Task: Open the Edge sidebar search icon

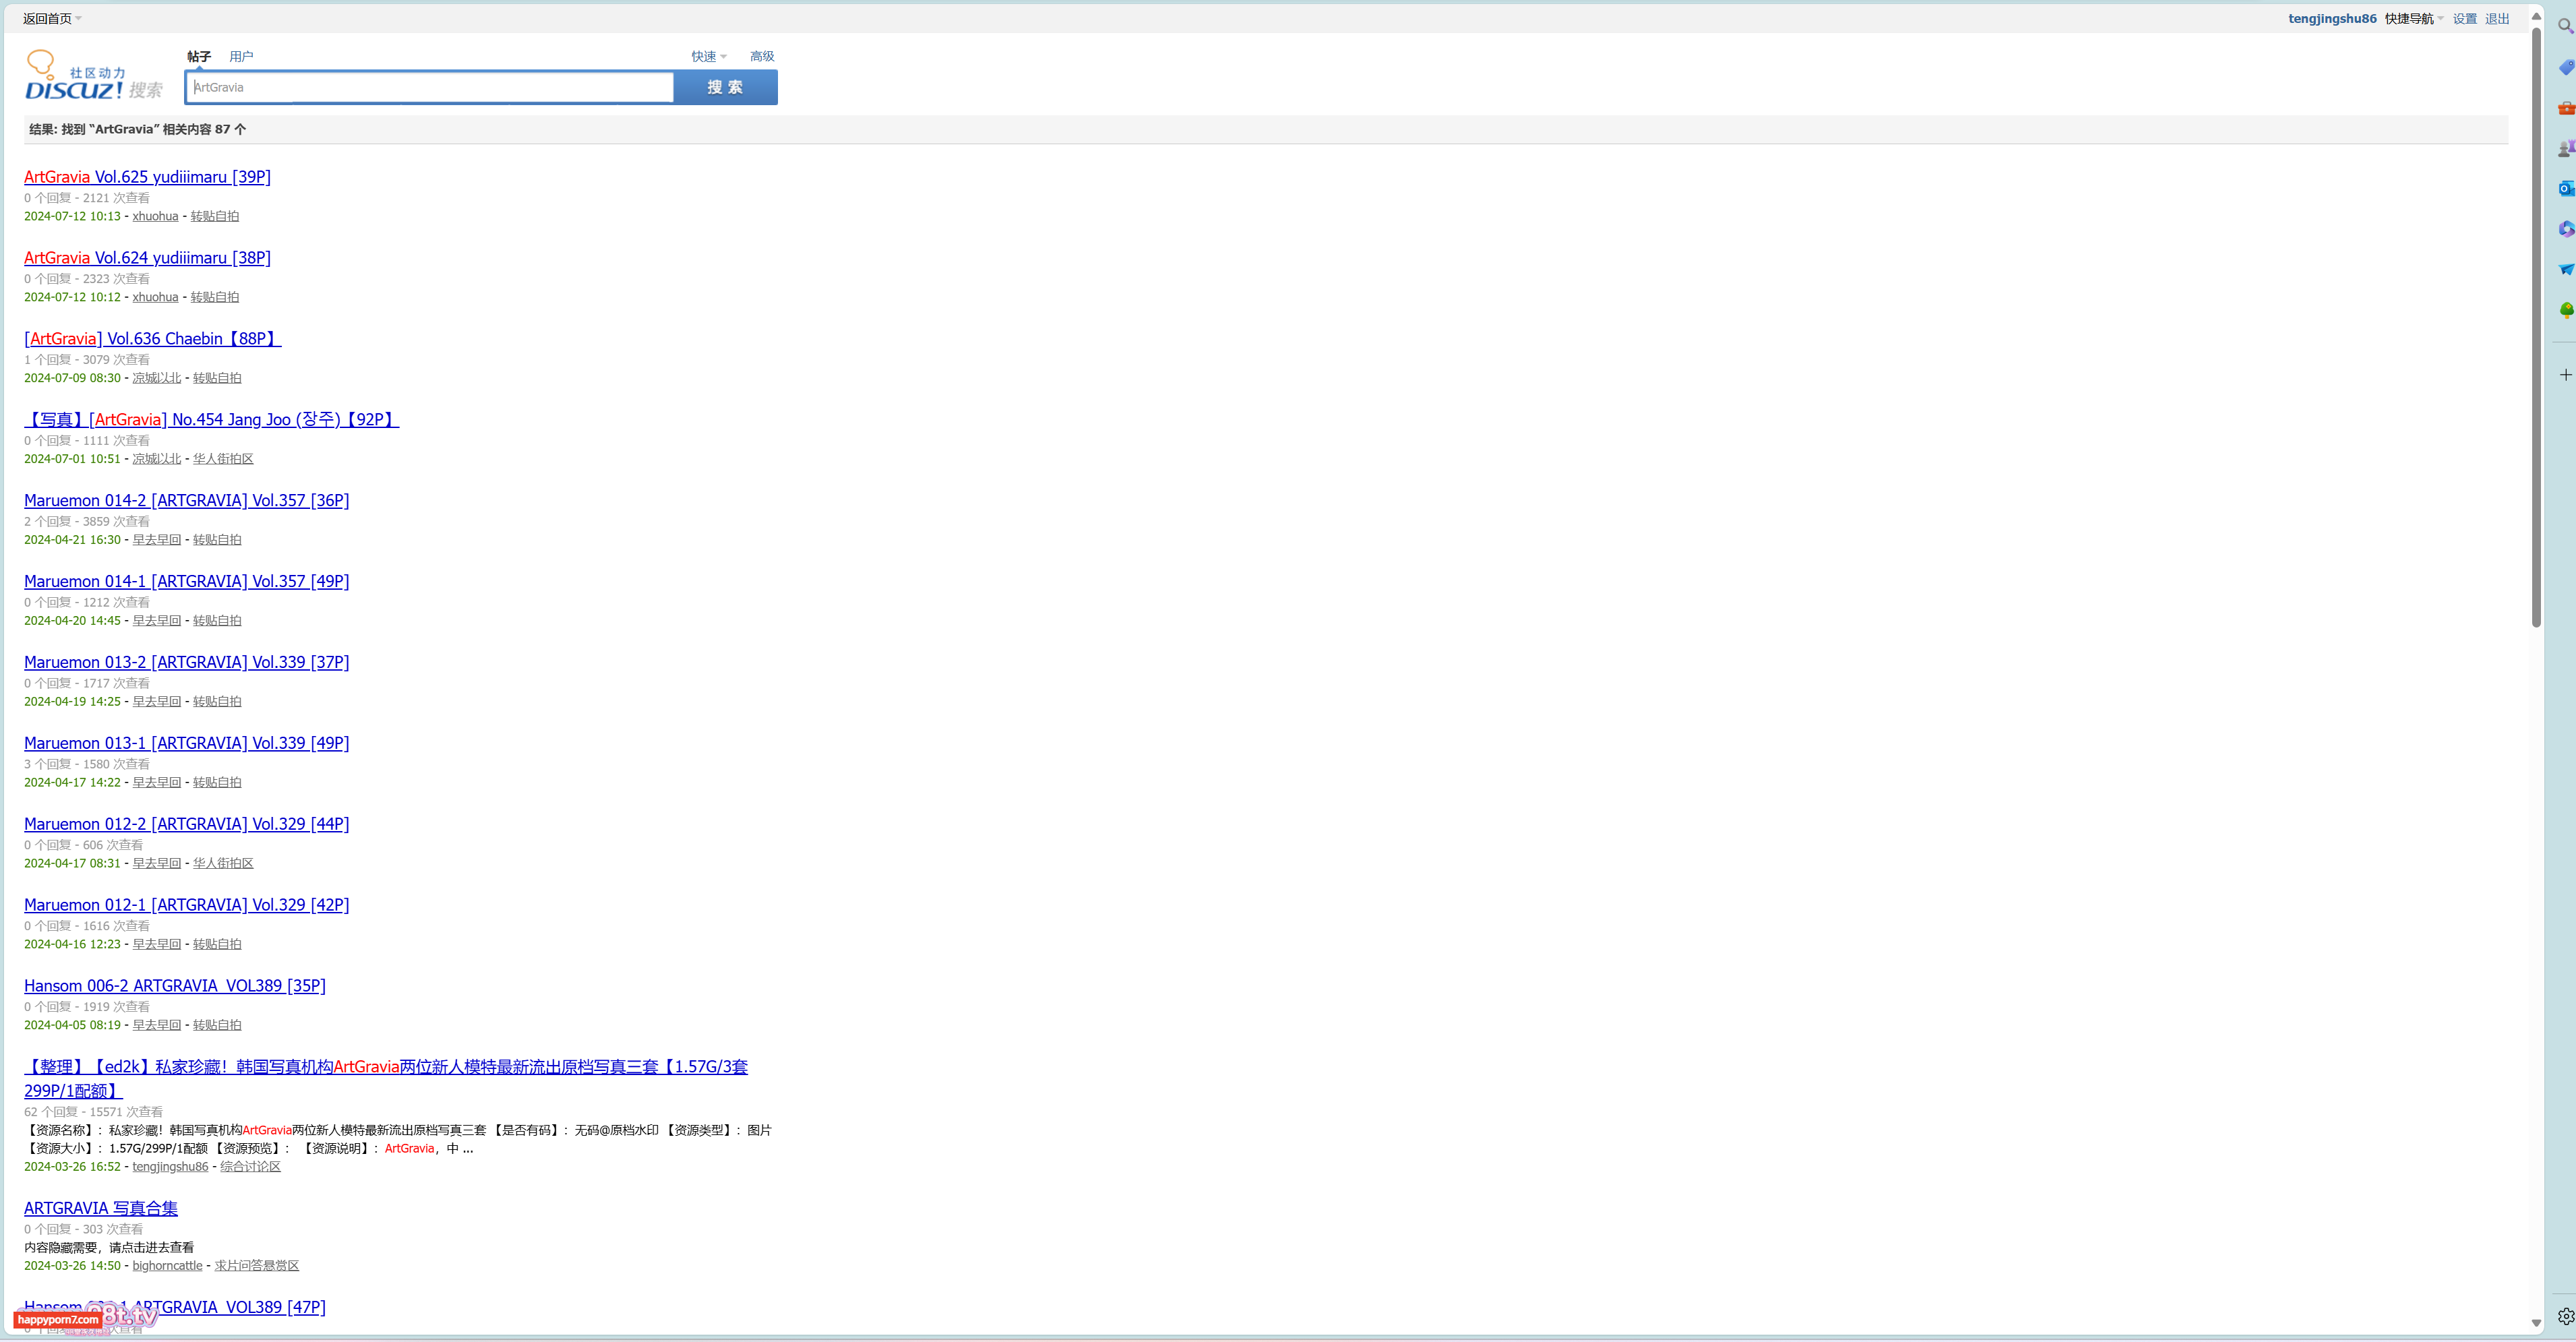Action: (x=2565, y=26)
